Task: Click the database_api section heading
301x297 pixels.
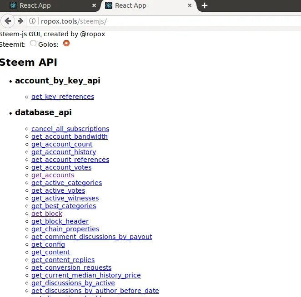Action: coord(43,112)
